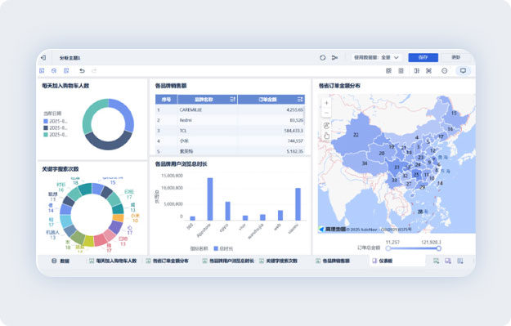The height and width of the screenshot is (326, 511).
Task: Toggle the 总时长 legend item on bar chart
Action: [x=223, y=248]
